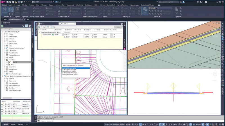Open the Start drawing tab
This screenshot has width=225, height=126.
point(5,19)
